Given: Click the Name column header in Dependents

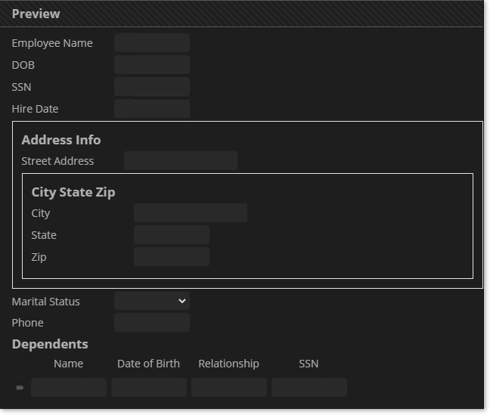Looking at the screenshot, I should click(x=69, y=364).
